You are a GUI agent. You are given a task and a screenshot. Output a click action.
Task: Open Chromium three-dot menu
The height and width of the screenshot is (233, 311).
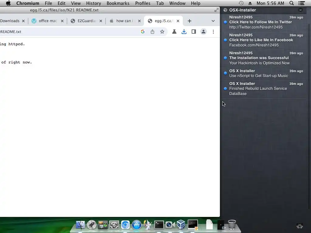[213, 32]
